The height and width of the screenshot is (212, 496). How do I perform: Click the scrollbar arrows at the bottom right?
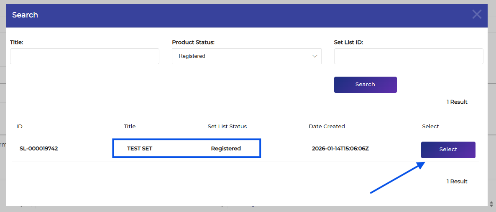tap(492, 204)
